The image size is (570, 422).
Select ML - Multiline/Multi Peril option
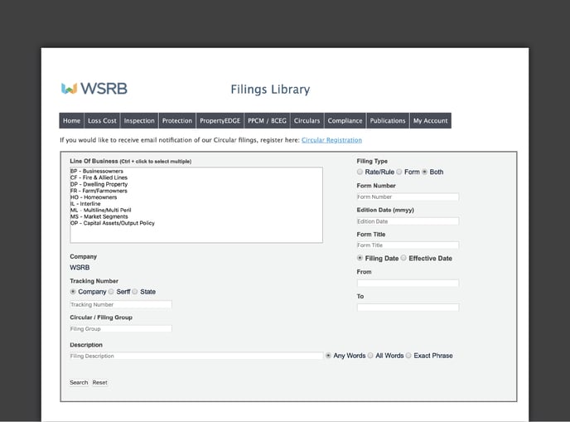coord(196,210)
